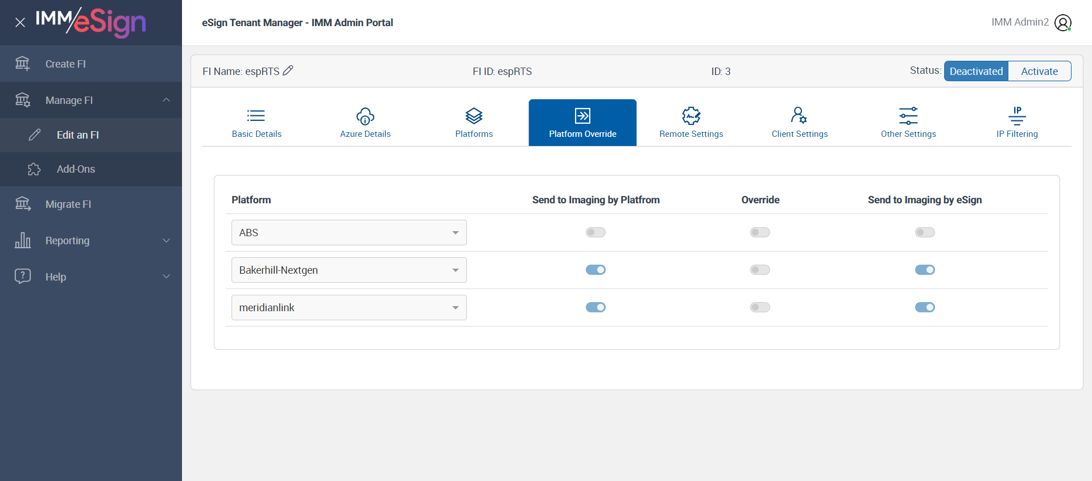1092x481 pixels.
Task: Click the Remote Settings gear icon
Action: coord(691,116)
